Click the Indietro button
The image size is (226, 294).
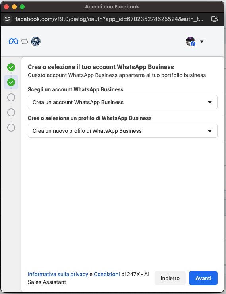tap(170, 278)
